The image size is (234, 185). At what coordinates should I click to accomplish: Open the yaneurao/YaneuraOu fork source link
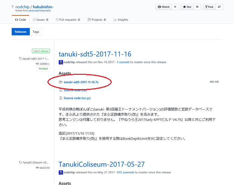click(x=39, y=11)
